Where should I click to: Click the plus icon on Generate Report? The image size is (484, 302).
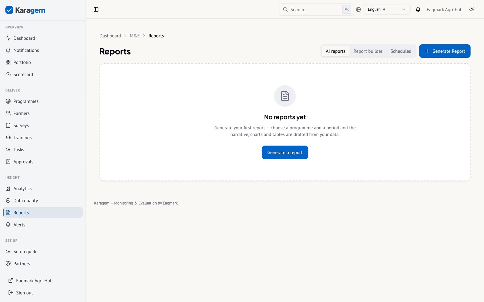coord(427,51)
